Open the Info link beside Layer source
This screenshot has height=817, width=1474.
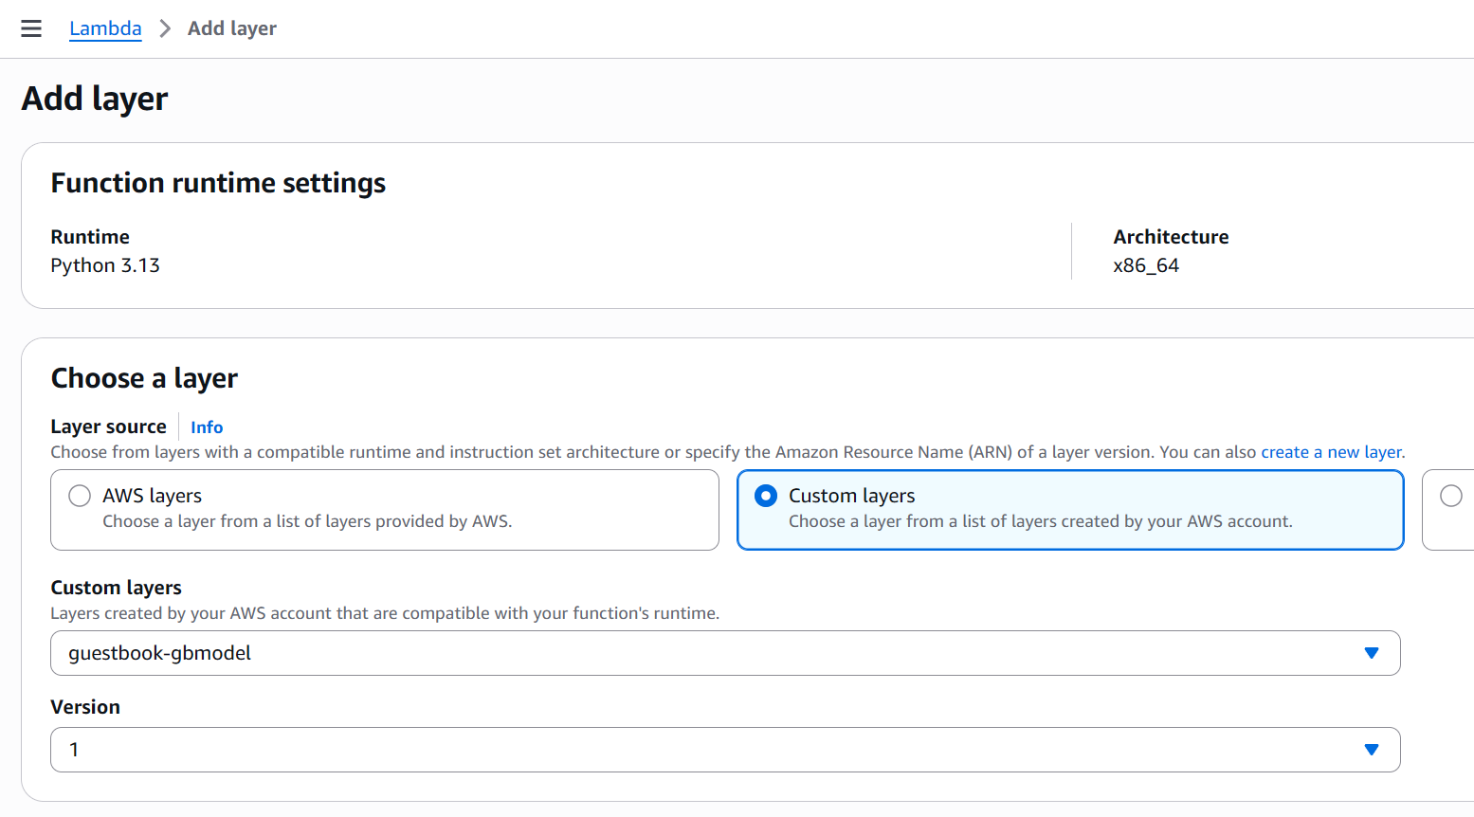(x=207, y=427)
